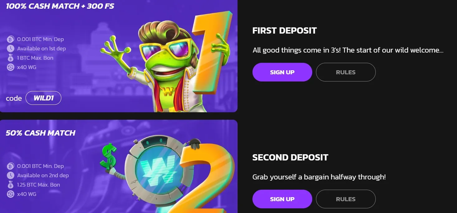Click the green dollar sign held by the robot
This screenshot has width=457, height=213.
tap(109, 156)
